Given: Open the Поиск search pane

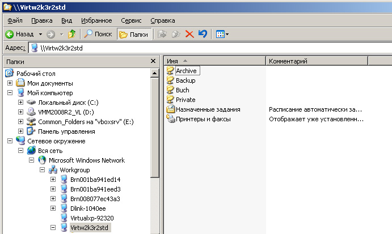Looking at the screenshot, I should coord(98,34).
